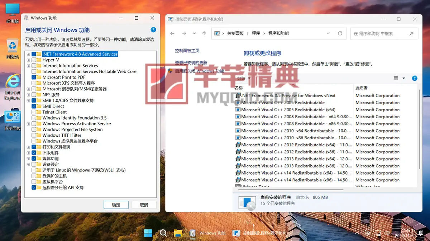Toggle the Hyper-V checkbox
This screenshot has width=430, height=241.
pyautogui.click(x=34, y=60)
